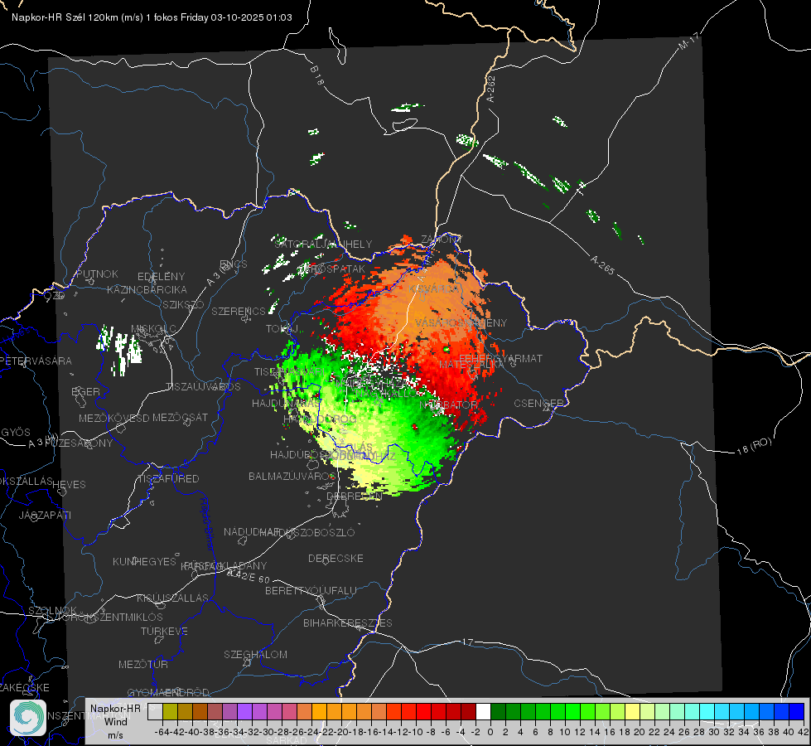Click the SZEGHALOM label
811x746 pixels.
(x=255, y=654)
